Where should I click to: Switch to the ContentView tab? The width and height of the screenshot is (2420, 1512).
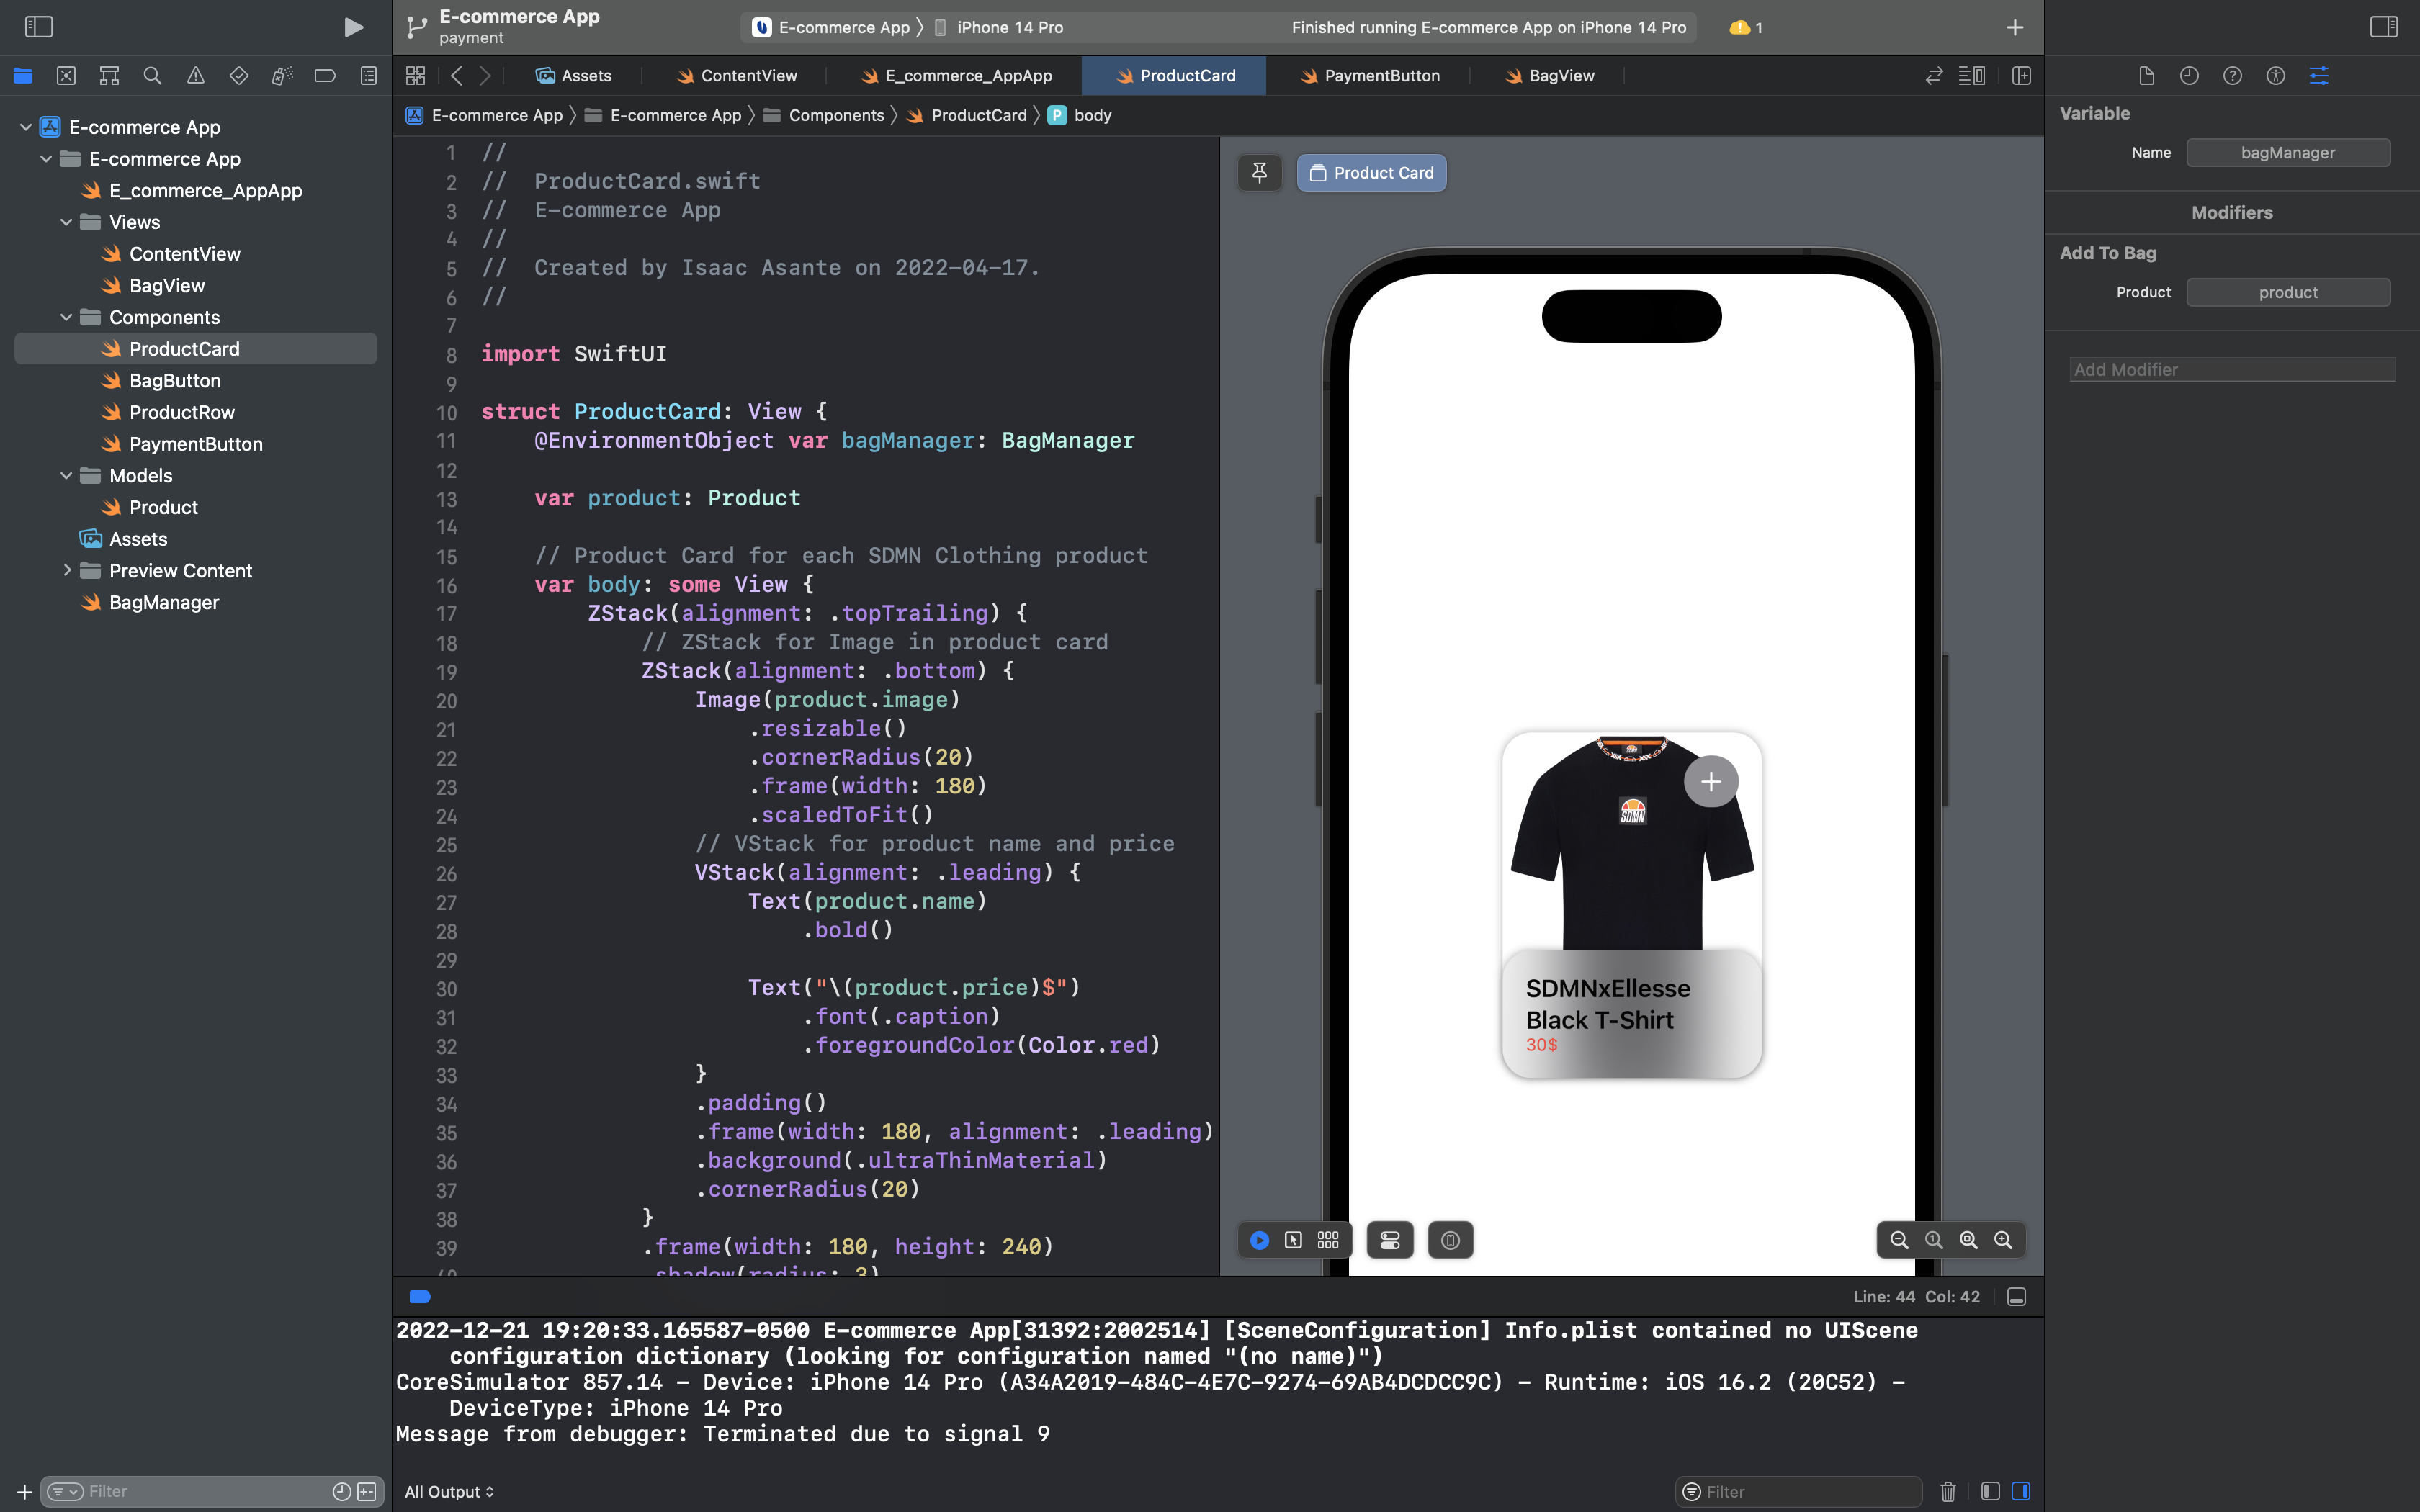point(737,76)
